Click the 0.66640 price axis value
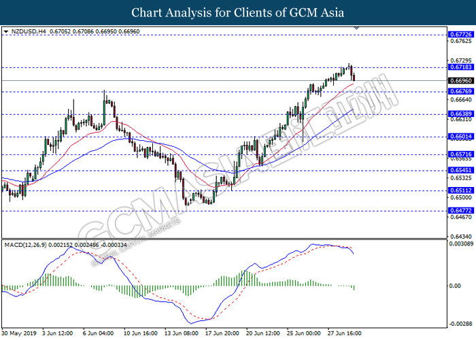476x340 pixels. pyautogui.click(x=461, y=100)
